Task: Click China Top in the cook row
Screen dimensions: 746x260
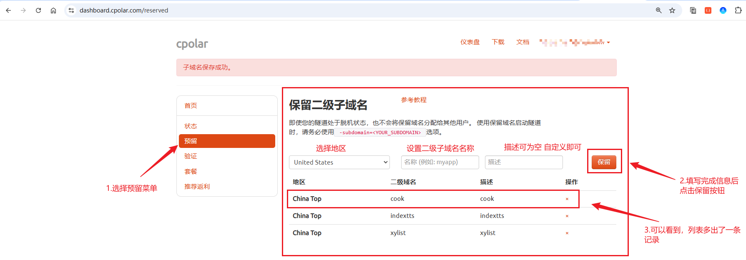Action: (x=307, y=199)
